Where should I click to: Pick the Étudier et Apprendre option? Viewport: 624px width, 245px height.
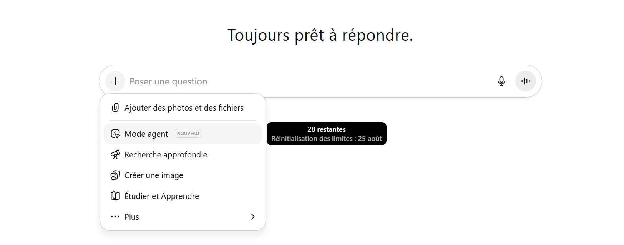161,196
